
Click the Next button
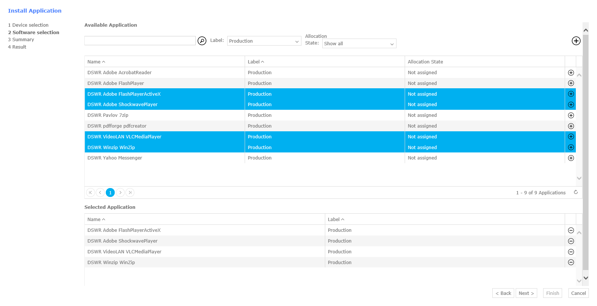coord(526,293)
